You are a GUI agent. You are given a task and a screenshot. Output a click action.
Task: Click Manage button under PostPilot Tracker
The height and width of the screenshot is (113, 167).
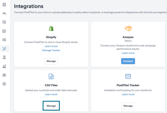tap(128, 106)
